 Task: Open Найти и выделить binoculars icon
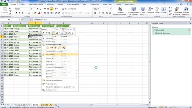[x=186, y=9]
